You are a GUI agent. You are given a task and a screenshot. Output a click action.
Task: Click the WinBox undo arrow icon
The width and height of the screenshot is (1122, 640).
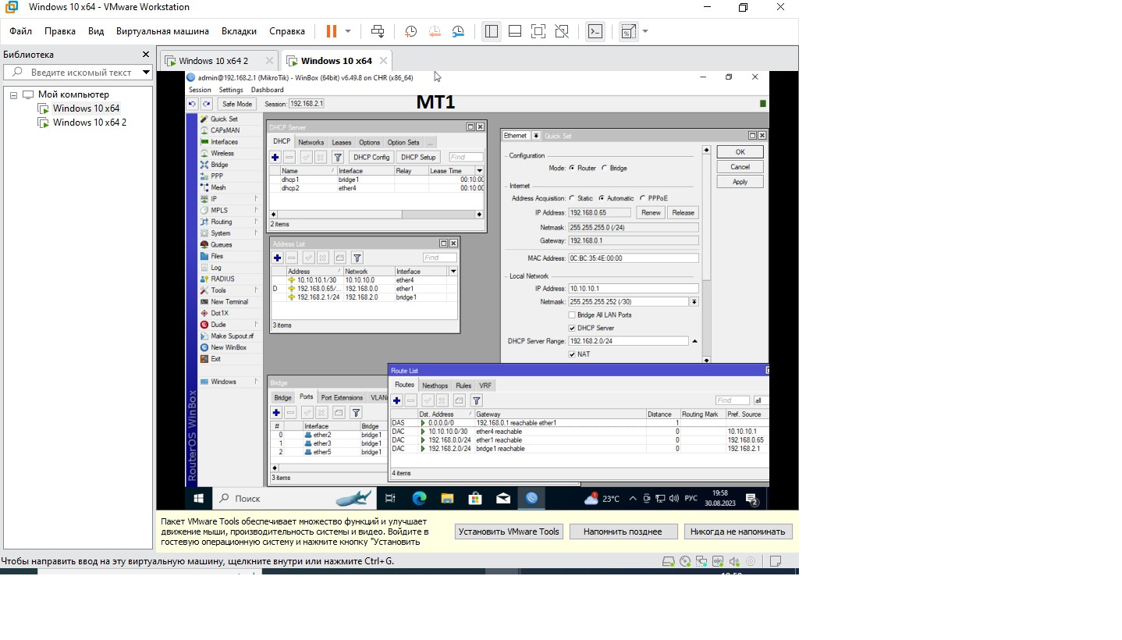coord(192,104)
